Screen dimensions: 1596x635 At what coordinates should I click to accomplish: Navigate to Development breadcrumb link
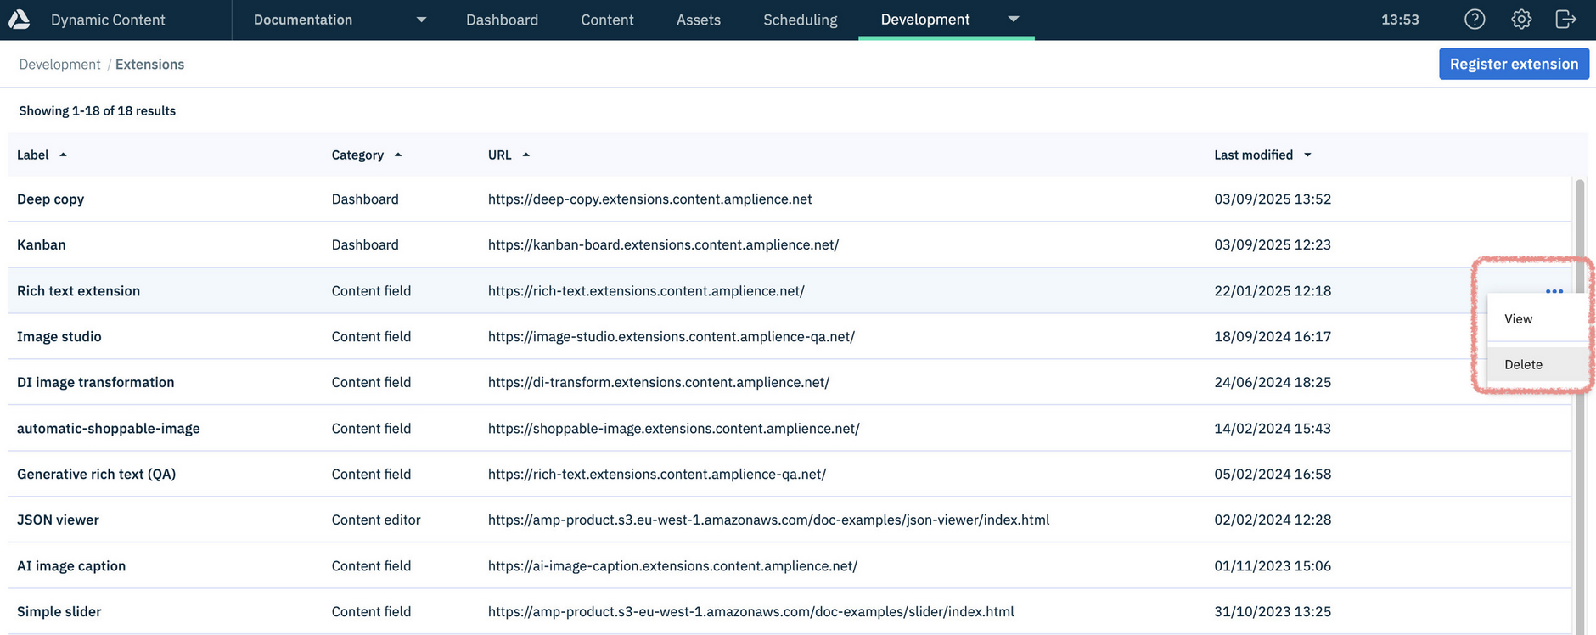(59, 65)
